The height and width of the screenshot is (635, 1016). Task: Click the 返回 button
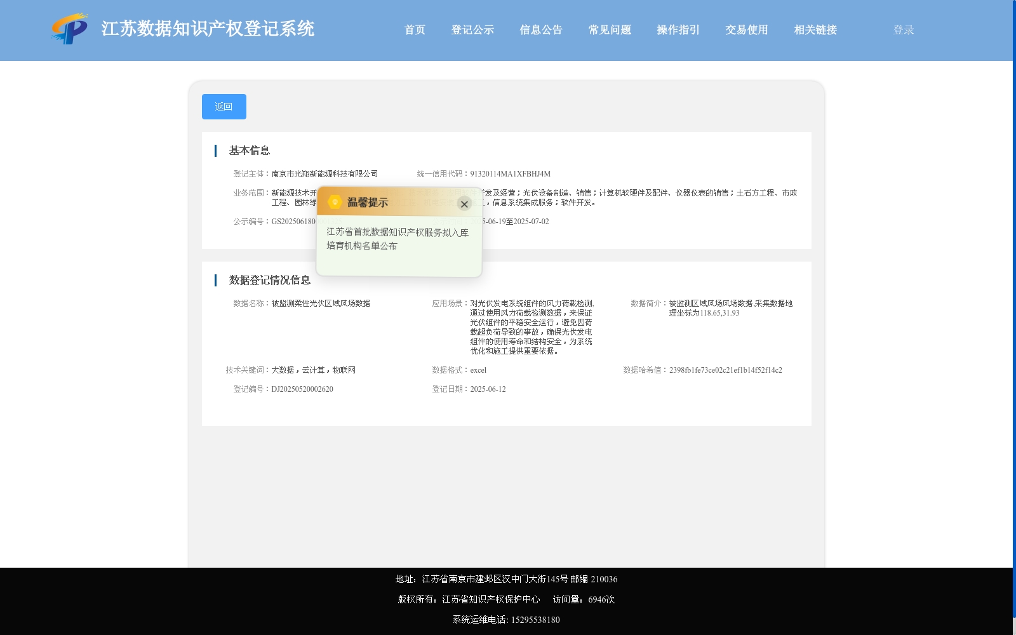tap(224, 107)
